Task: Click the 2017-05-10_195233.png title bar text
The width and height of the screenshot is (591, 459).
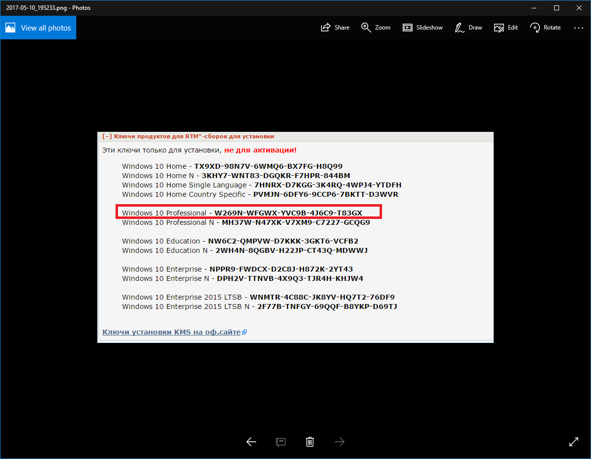Action: [x=48, y=8]
